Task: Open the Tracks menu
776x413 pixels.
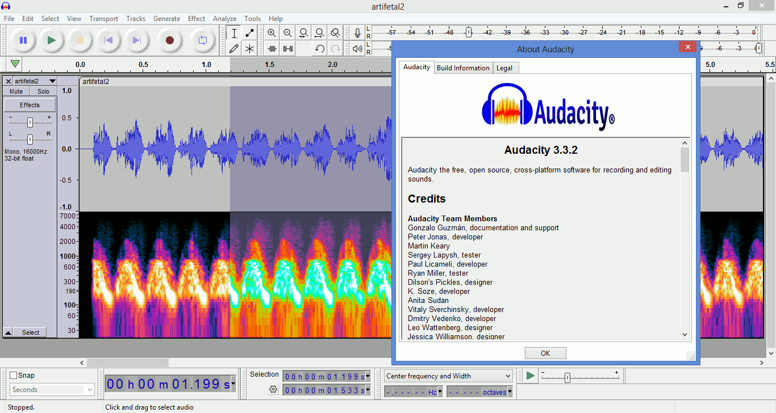Action: point(136,19)
